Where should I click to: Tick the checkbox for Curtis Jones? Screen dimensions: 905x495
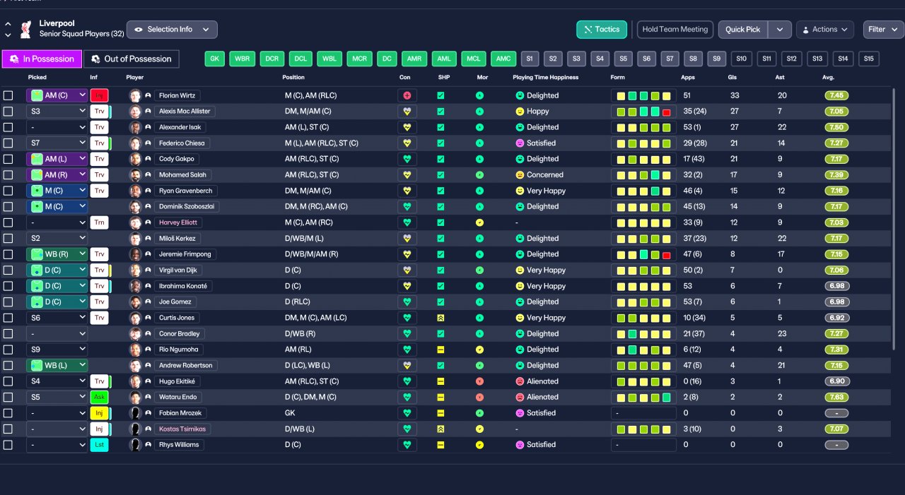click(8, 318)
